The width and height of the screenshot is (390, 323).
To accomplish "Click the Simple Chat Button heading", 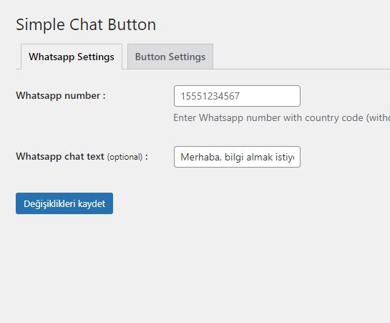I will coord(86,24).
